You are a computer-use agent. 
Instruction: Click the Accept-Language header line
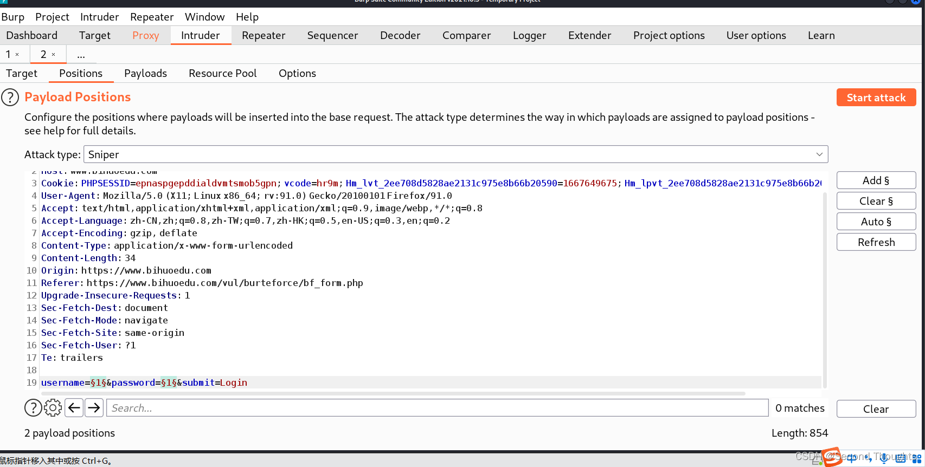pos(246,220)
